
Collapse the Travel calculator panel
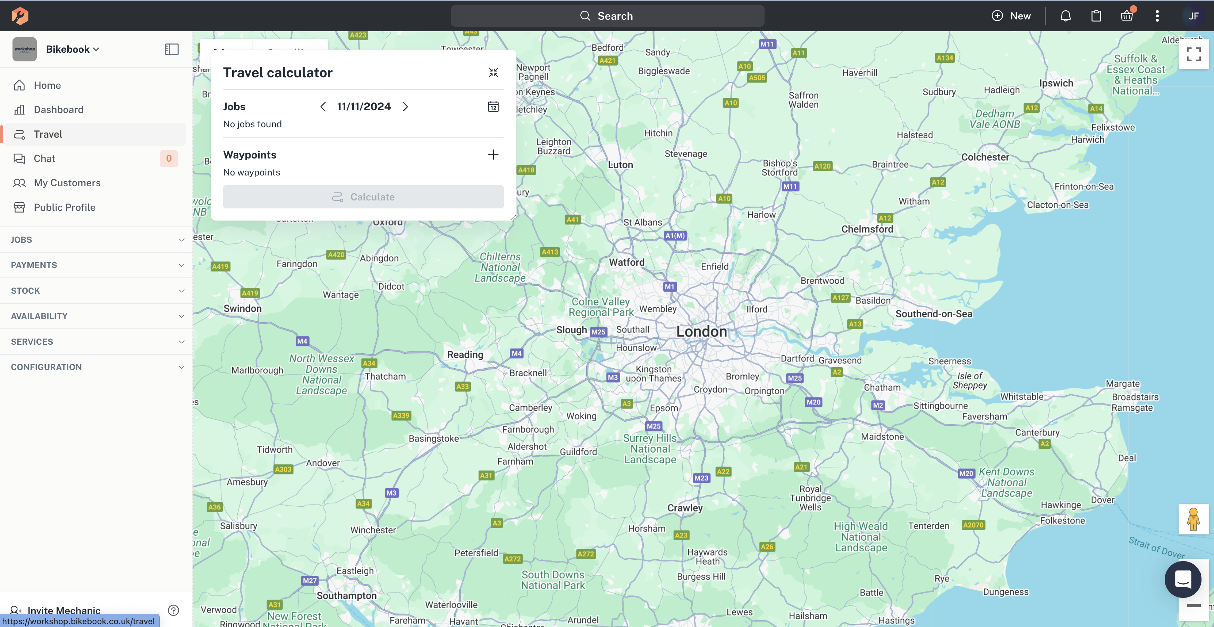(x=493, y=72)
